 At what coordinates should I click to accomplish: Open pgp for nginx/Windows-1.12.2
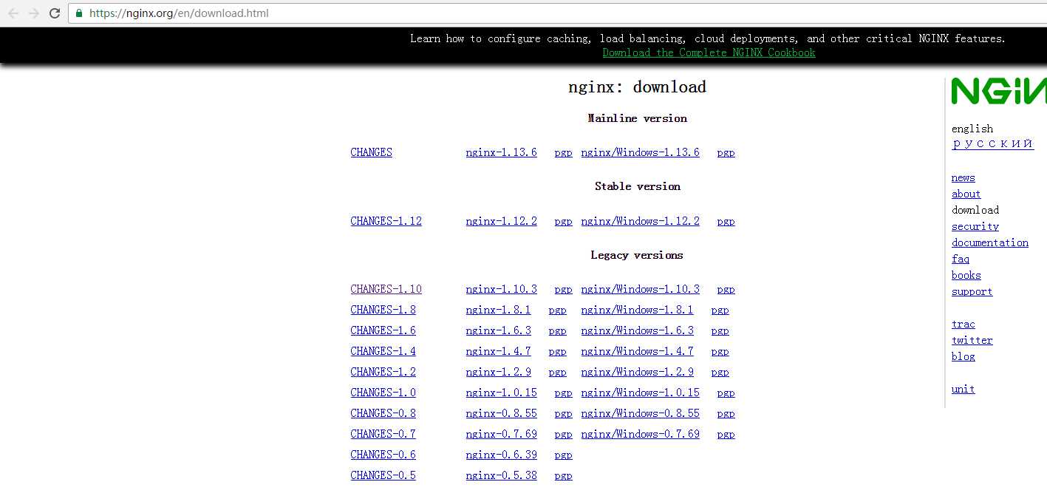726,222
